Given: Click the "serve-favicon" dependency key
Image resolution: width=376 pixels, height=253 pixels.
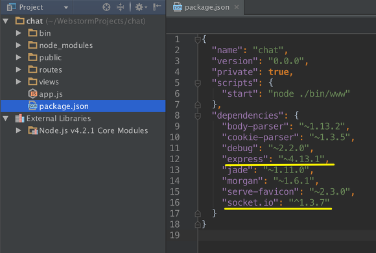Looking at the screenshot, I should click(260, 191).
